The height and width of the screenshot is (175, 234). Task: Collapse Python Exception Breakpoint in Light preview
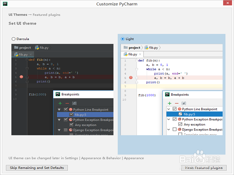(168, 119)
